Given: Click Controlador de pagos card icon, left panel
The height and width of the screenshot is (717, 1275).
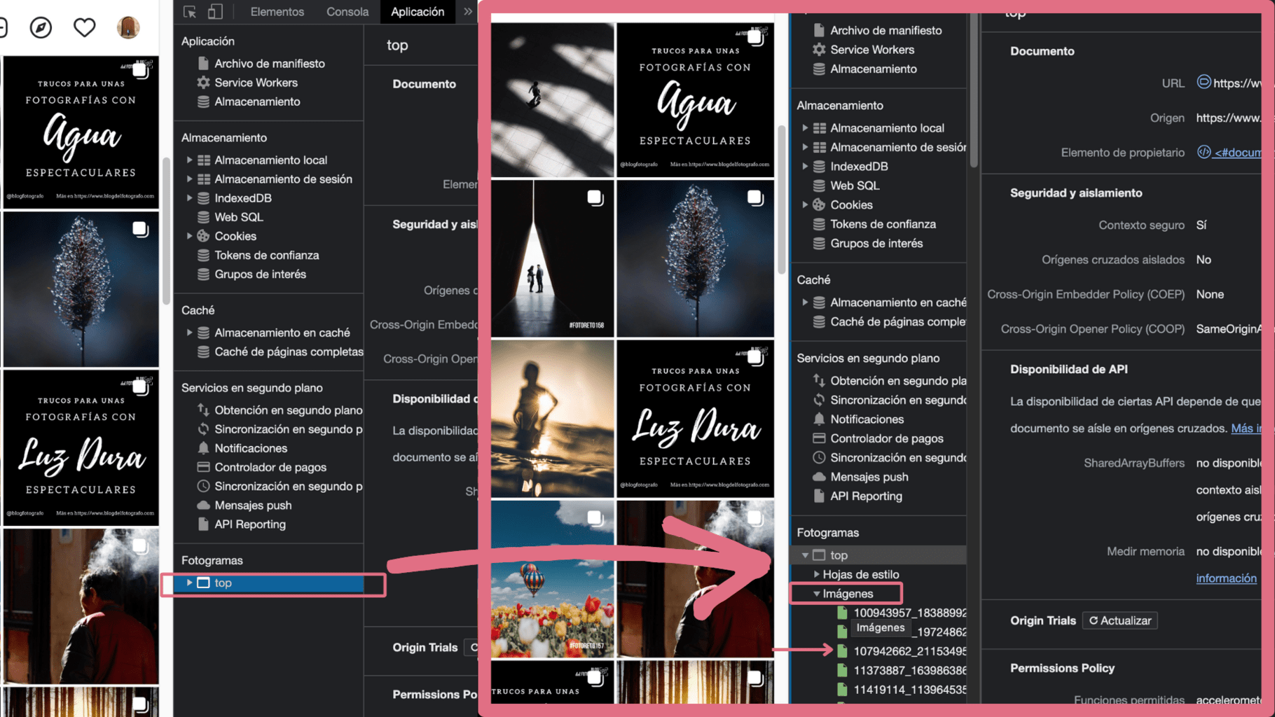Looking at the screenshot, I should tap(203, 467).
